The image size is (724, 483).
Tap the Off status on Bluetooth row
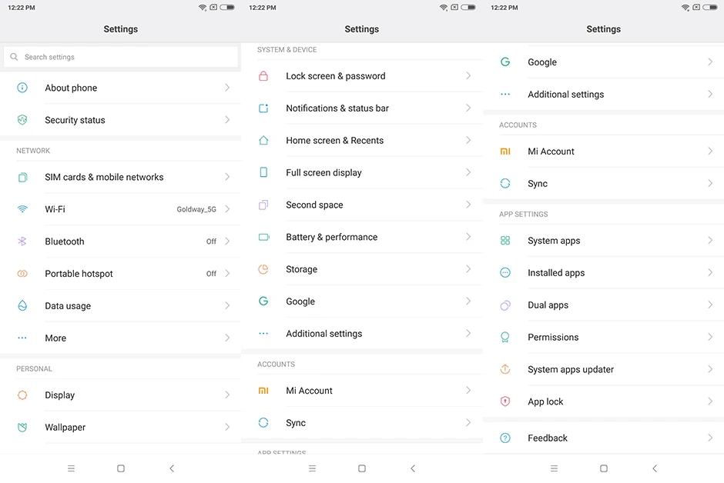(x=211, y=241)
